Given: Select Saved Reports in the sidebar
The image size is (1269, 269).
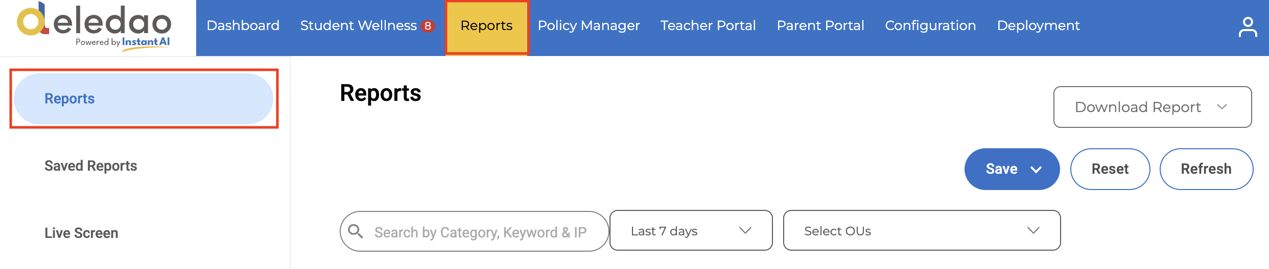Looking at the screenshot, I should pos(91,166).
